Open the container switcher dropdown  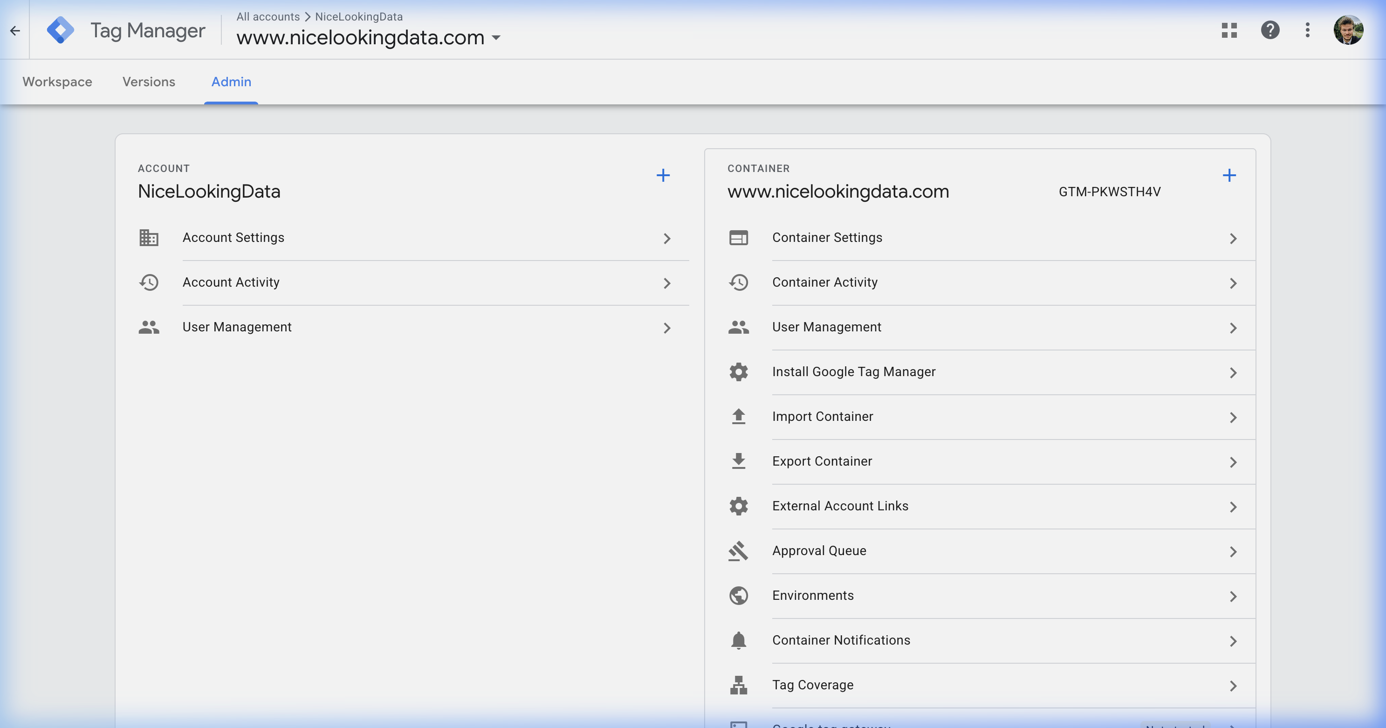click(497, 38)
